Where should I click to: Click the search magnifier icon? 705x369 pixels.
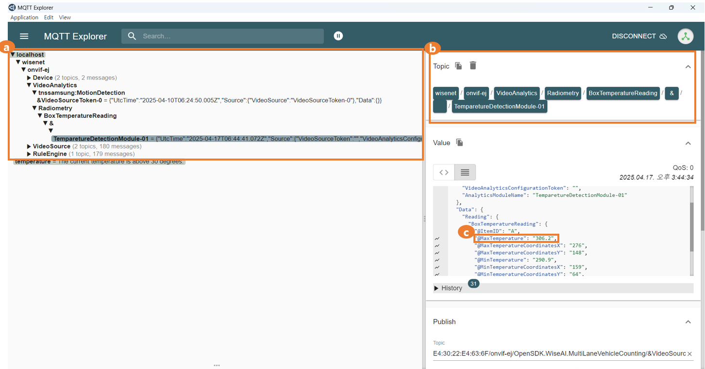pos(132,36)
